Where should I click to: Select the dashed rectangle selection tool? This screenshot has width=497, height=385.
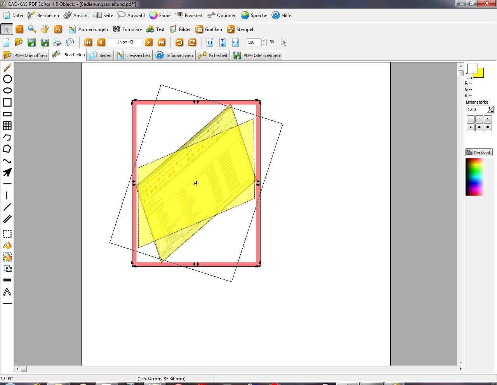point(7,234)
